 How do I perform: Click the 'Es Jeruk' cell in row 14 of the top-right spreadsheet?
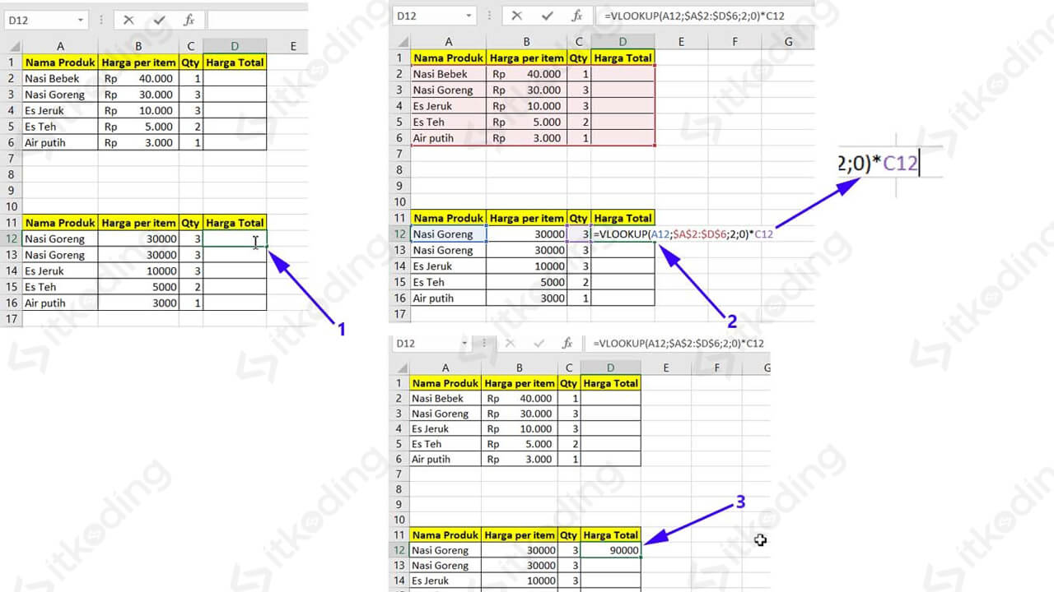448,266
